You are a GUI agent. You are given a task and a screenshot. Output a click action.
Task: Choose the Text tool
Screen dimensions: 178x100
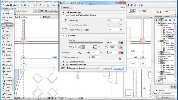[6, 32]
